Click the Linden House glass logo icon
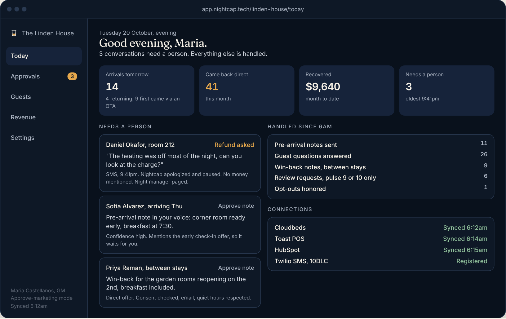Image resolution: width=506 pixels, height=319 pixels. point(14,33)
